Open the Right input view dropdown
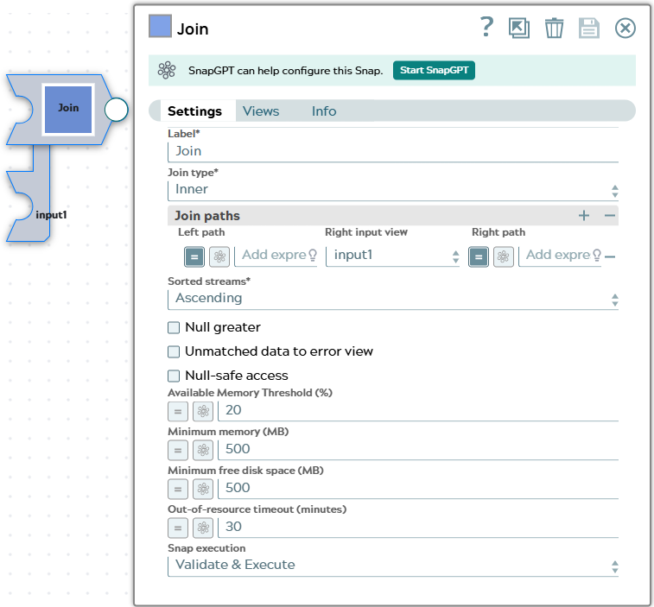The image size is (654, 607). pyautogui.click(x=392, y=255)
